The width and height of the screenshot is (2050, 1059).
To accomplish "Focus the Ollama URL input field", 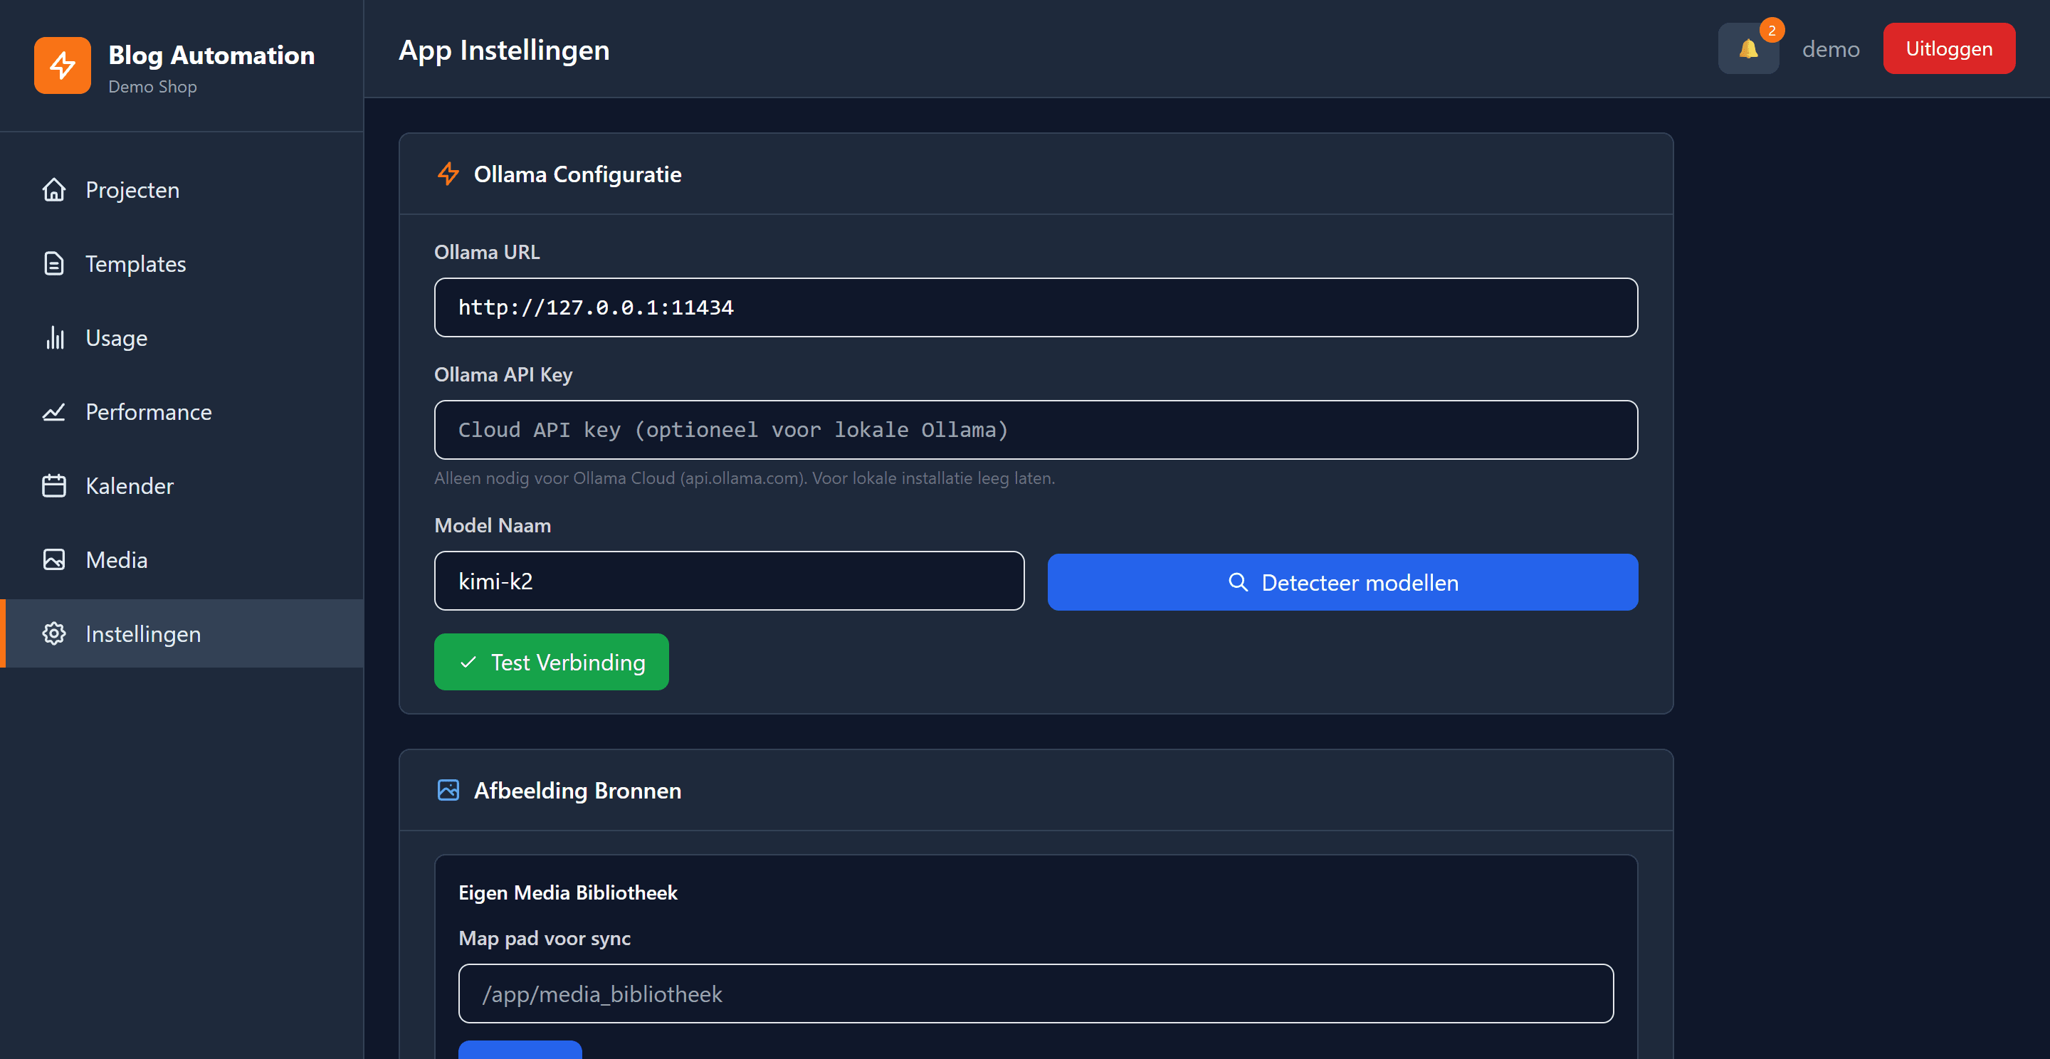I will pos(1036,307).
